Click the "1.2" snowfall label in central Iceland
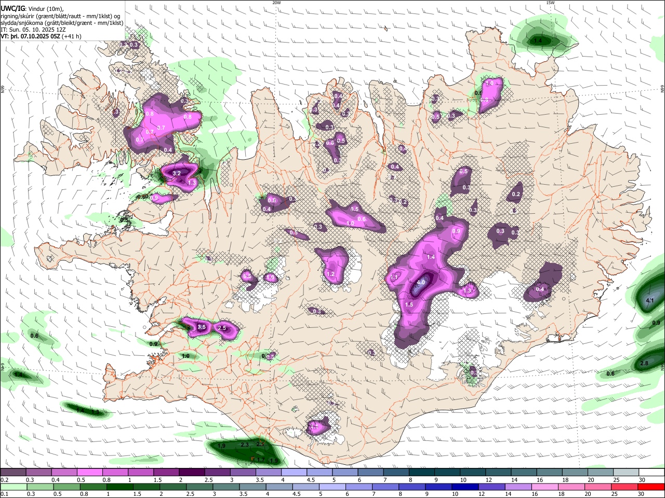665x498 pixels. pos(330,274)
